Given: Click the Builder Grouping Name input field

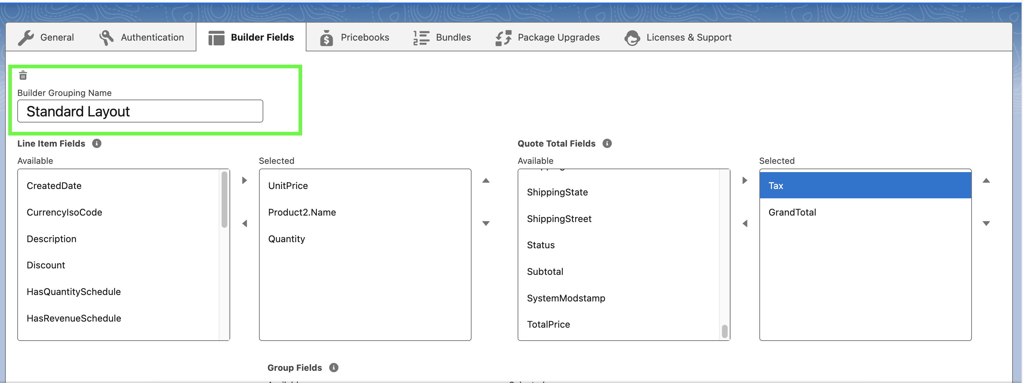Looking at the screenshot, I should 140,111.
